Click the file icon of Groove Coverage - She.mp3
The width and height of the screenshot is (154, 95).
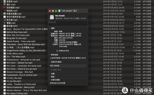click(x=5, y=72)
